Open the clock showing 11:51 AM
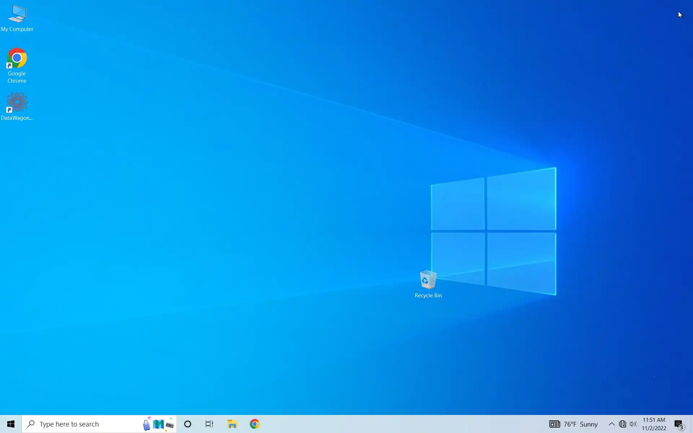Screen dimensions: 693x433 pyautogui.click(x=654, y=424)
